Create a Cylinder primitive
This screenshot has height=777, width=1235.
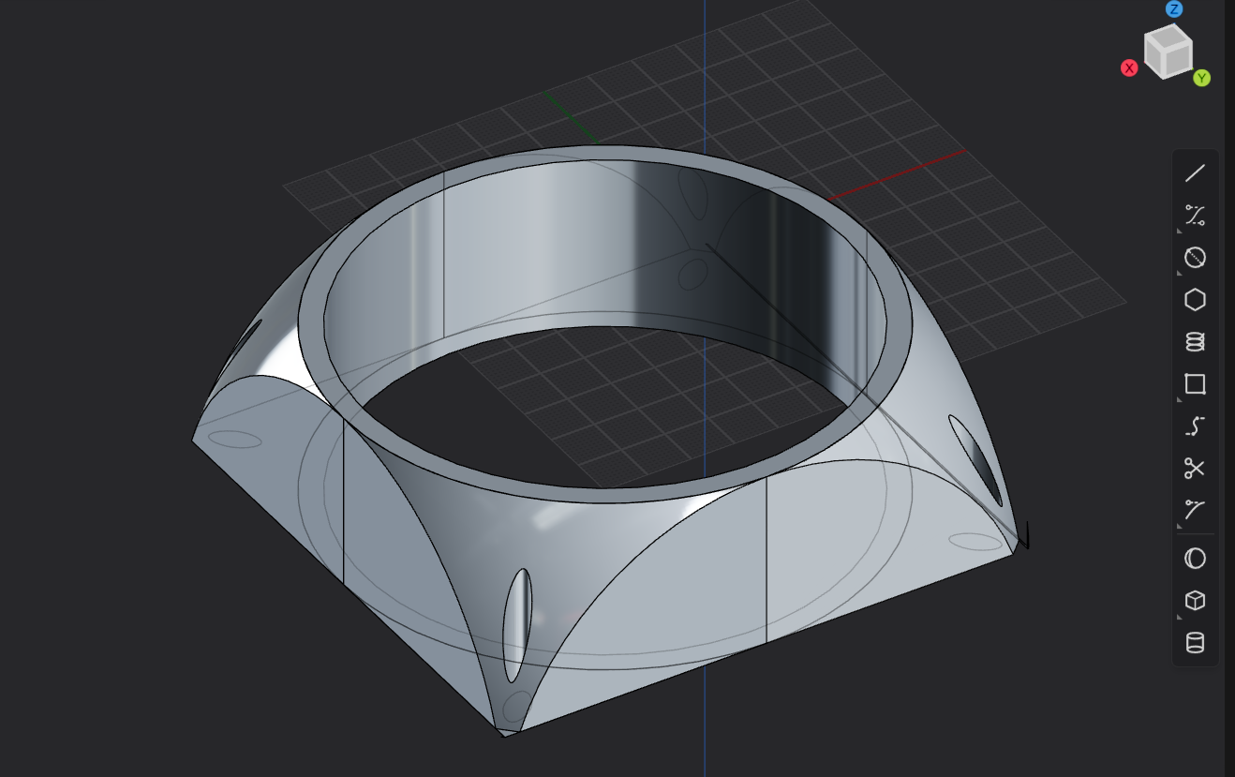click(x=1195, y=643)
